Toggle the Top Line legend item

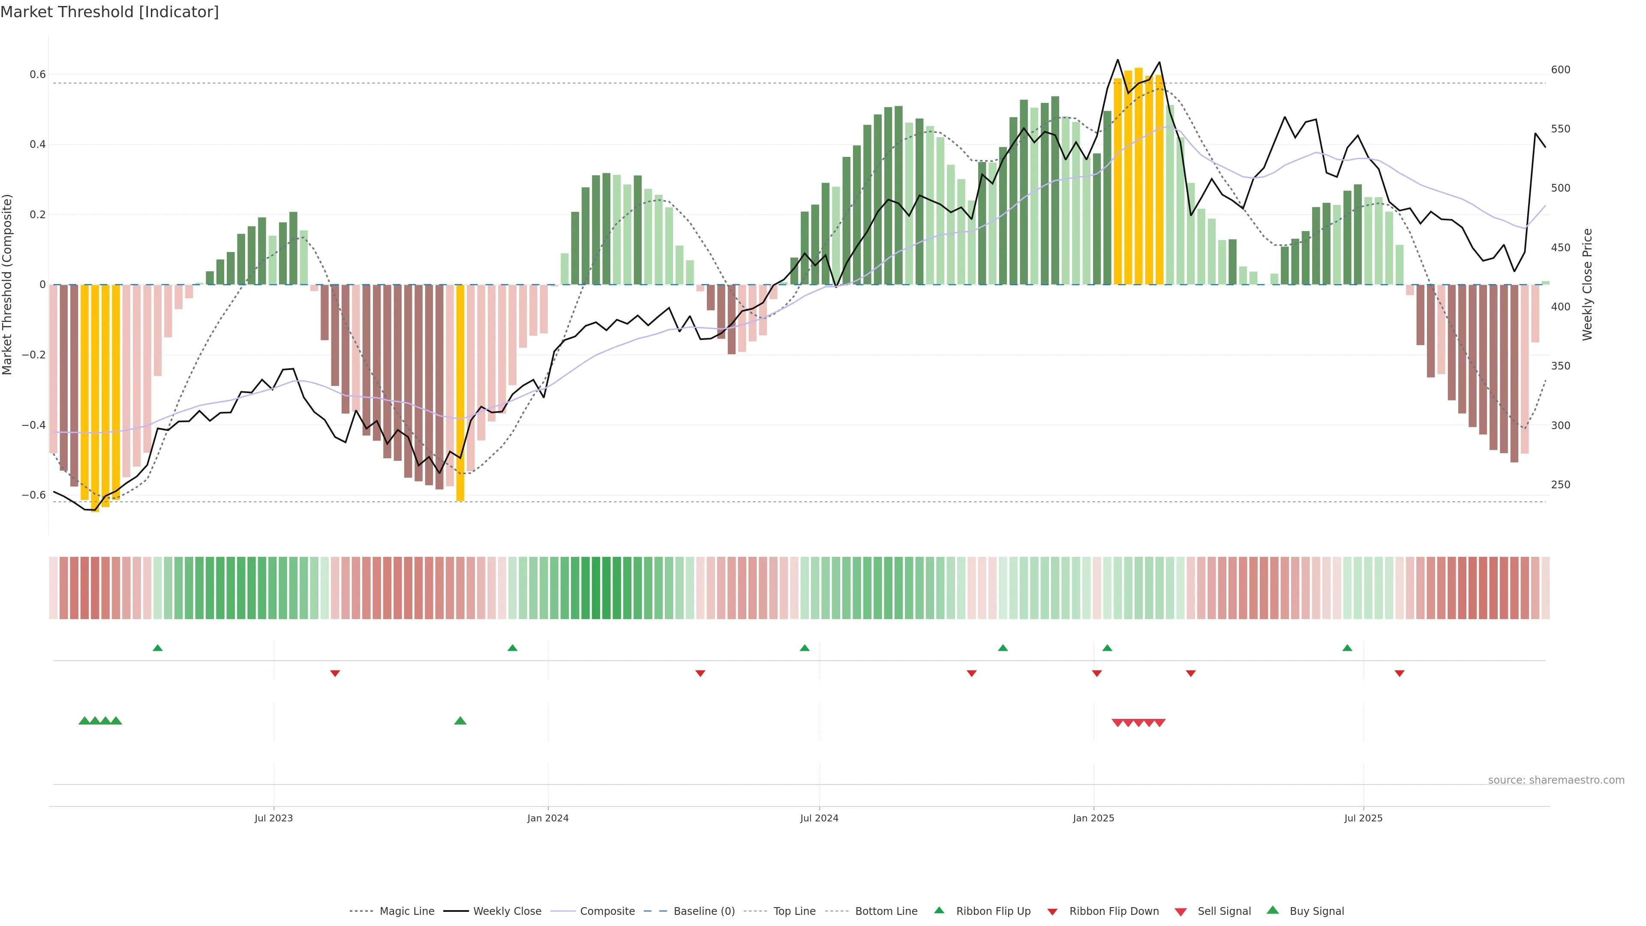(x=794, y=911)
